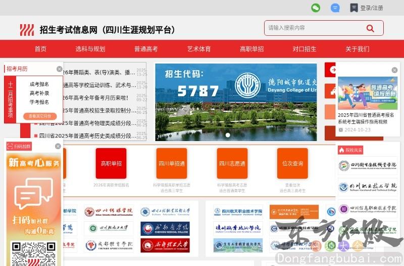This screenshot has width=404, height=266.
Task: Open news 普通高考物理类成绩分段
Action: (x=87, y=123)
